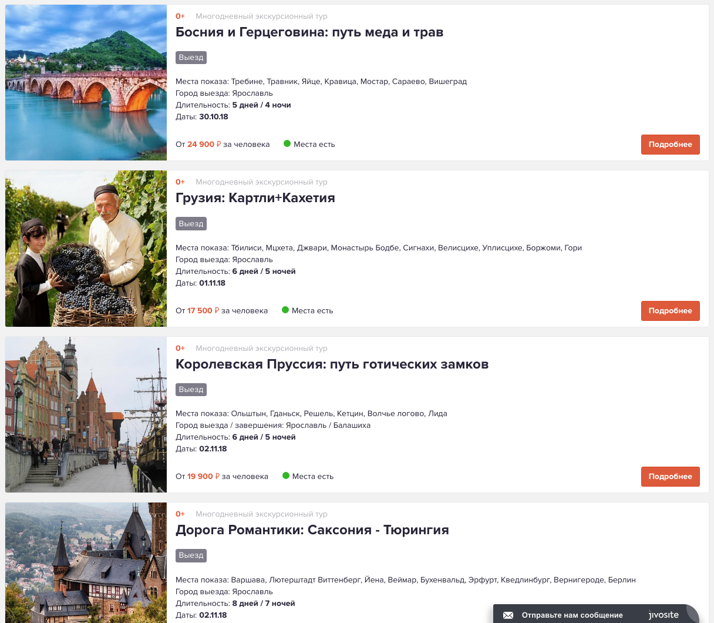Click the grape harvest photo of Georgia tour

[x=86, y=249]
